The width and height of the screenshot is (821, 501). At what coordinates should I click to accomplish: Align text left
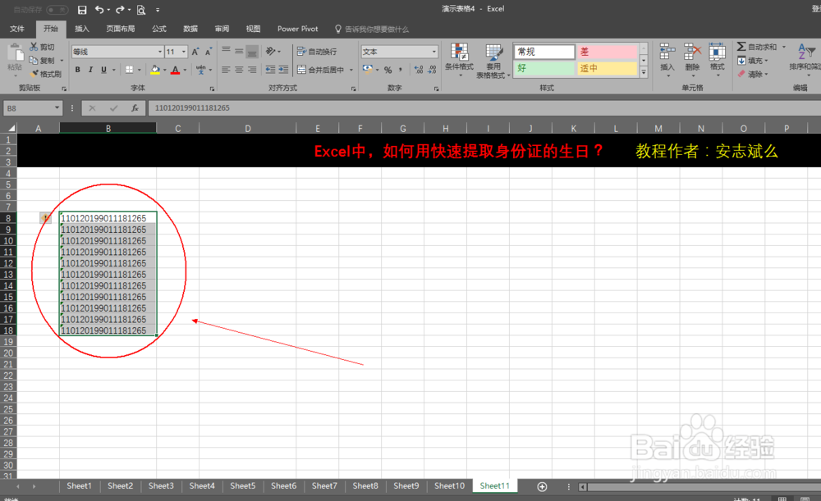click(x=226, y=70)
